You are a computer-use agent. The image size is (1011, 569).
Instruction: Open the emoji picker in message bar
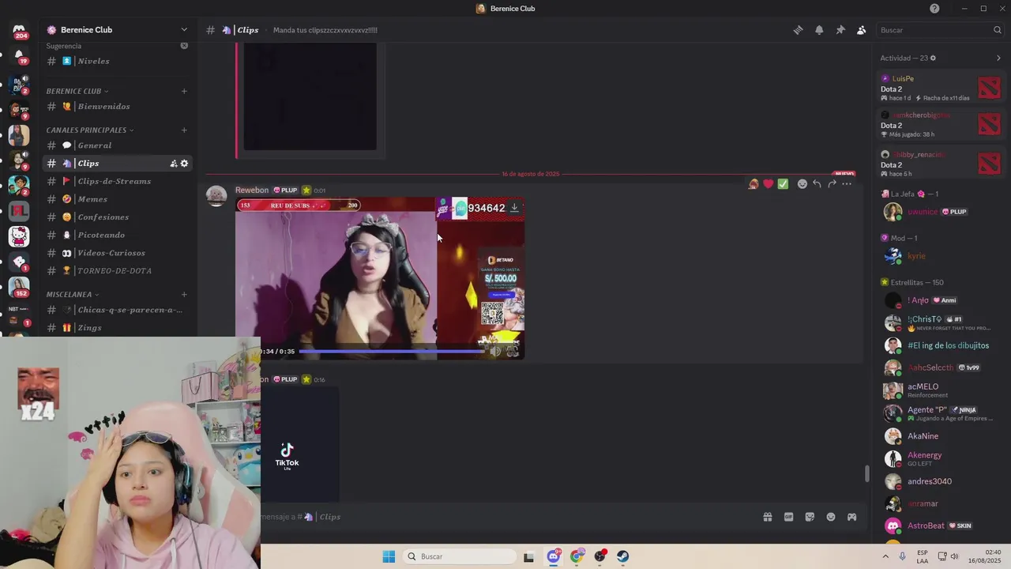(831, 517)
